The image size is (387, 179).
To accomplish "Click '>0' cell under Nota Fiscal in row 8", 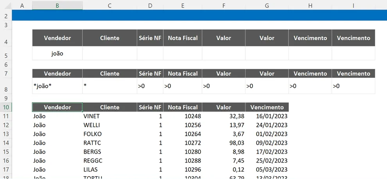I will coord(183,86).
